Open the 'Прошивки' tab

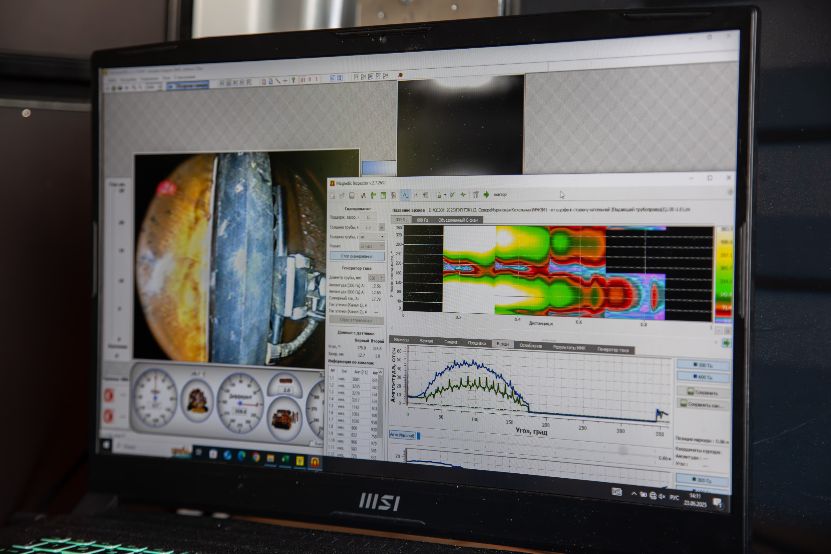[x=477, y=343]
